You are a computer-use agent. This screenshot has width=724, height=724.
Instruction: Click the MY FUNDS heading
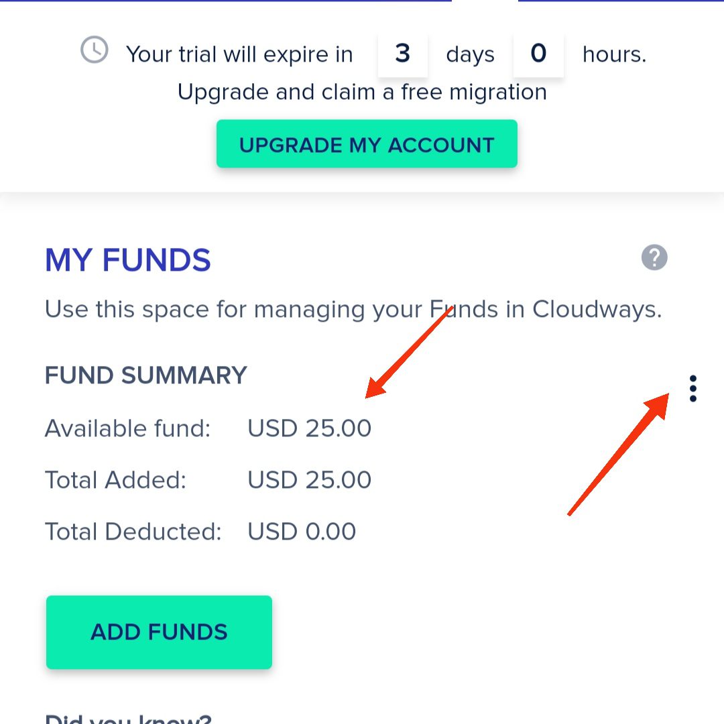pyautogui.click(x=128, y=260)
